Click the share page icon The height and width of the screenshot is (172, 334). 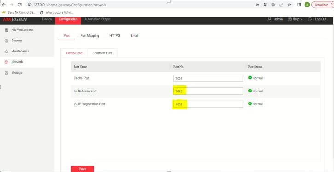tap(281, 5)
